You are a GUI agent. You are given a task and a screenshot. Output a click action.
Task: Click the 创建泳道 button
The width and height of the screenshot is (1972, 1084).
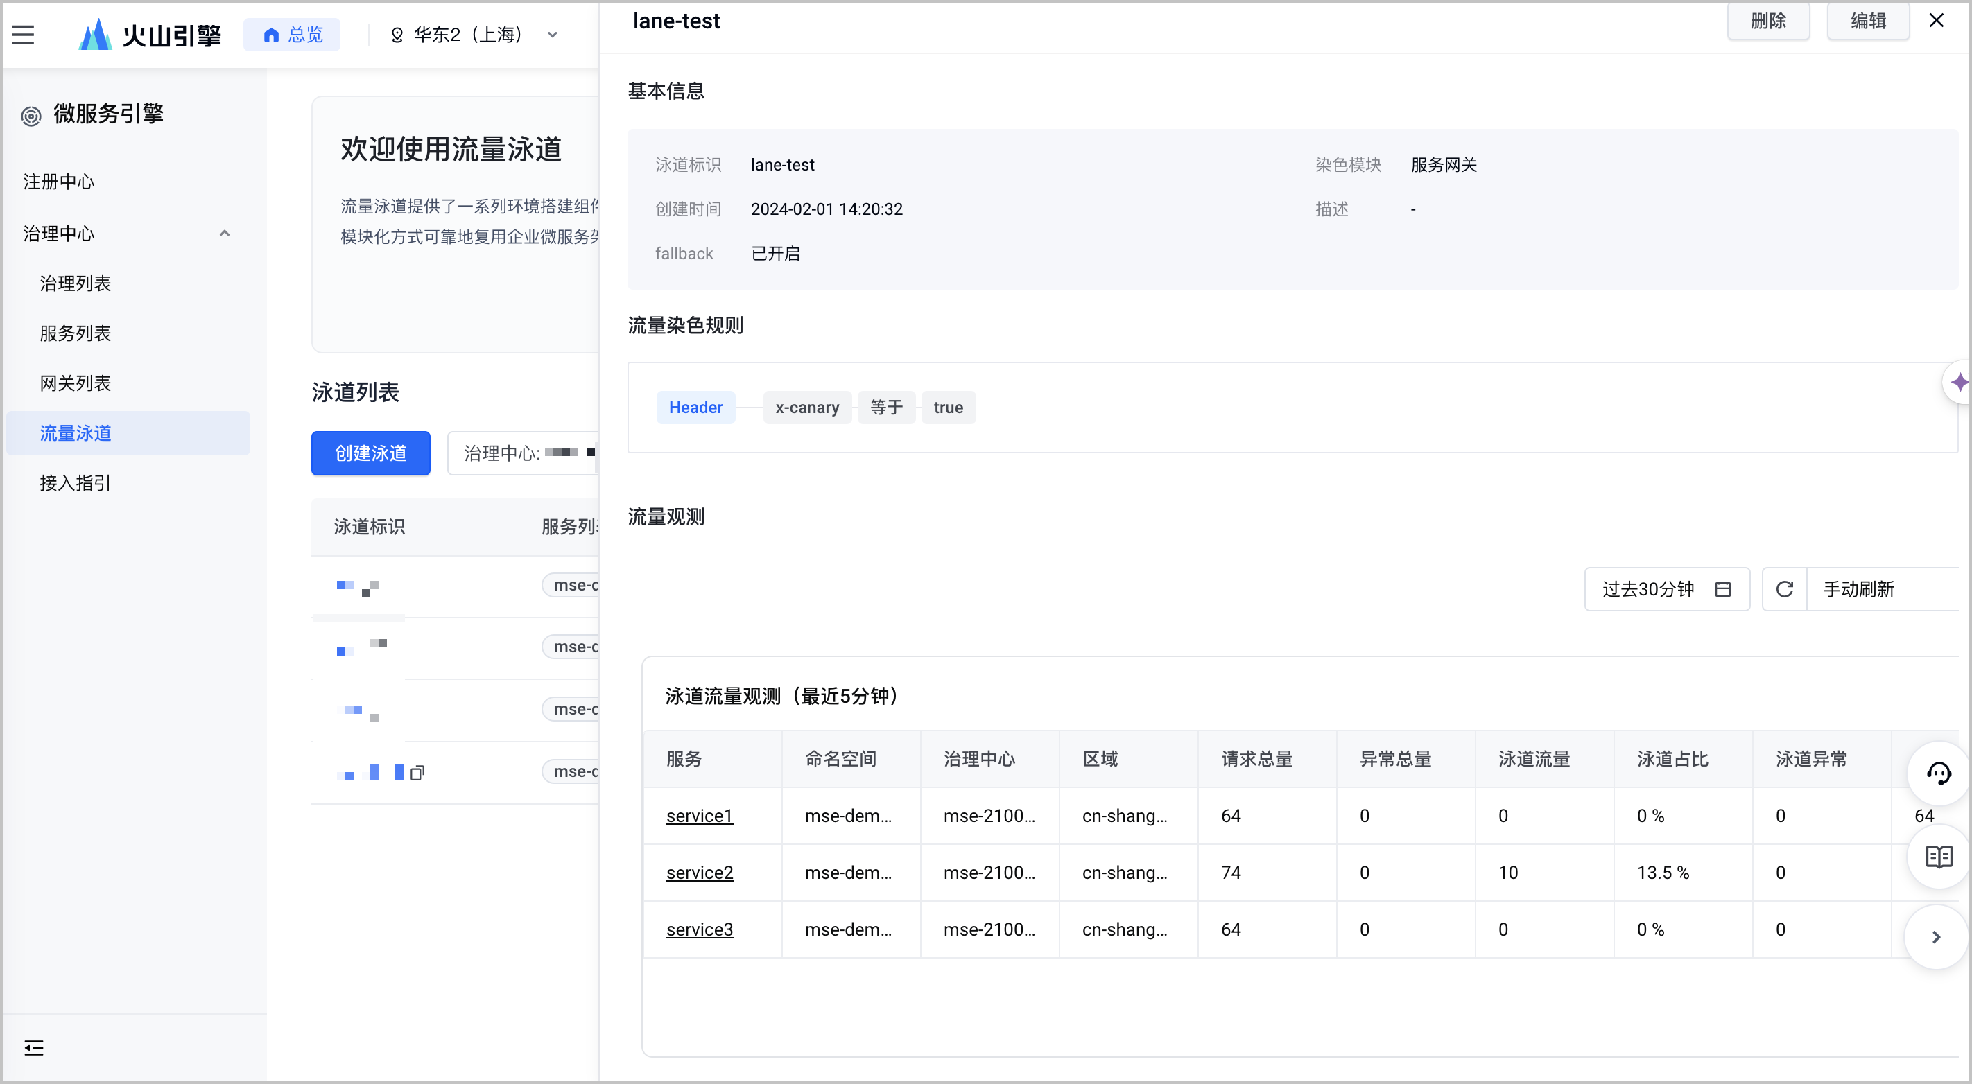point(370,453)
